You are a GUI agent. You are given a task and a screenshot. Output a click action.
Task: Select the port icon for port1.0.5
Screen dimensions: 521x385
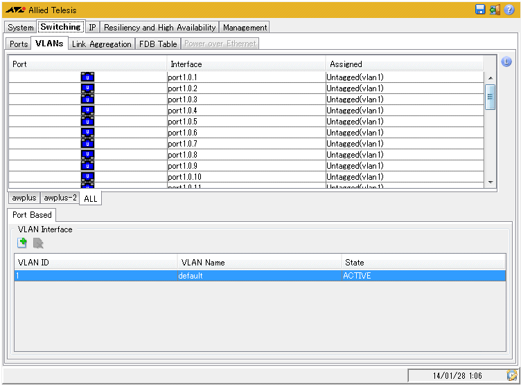87,122
